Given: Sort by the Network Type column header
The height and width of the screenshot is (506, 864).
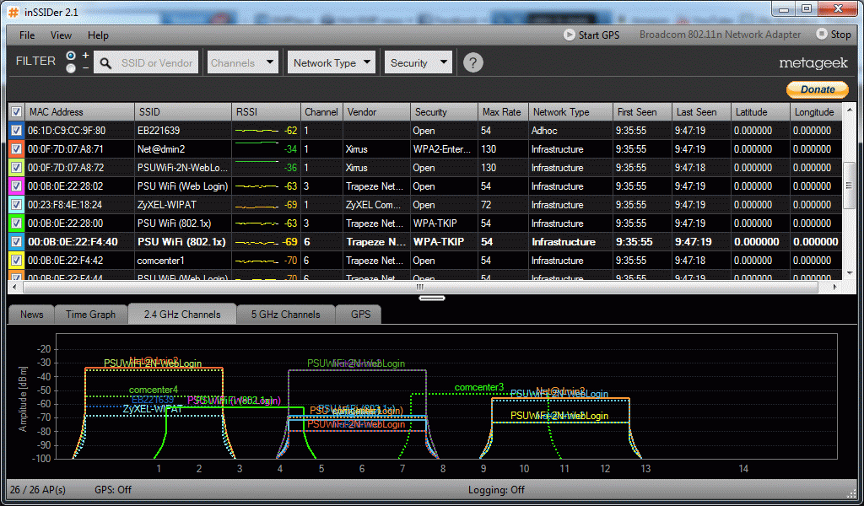Looking at the screenshot, I should click(x=571, y=112).
